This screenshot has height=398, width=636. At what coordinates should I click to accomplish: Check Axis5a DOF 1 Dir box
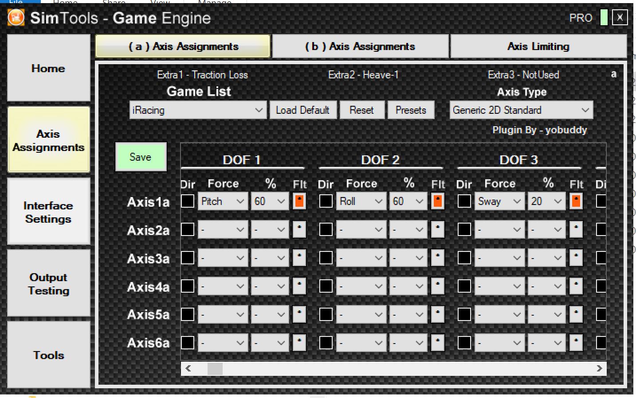click(188, 314)
